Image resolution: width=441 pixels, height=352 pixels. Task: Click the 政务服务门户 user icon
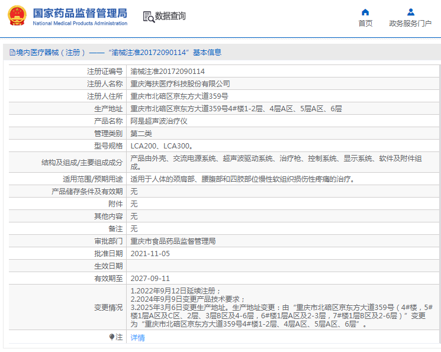coord(411,12)
